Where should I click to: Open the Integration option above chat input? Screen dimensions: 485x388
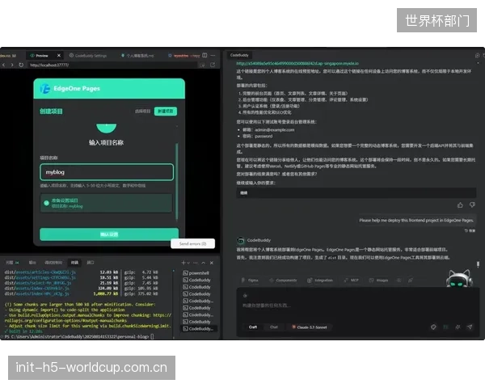tap(320, 280)
